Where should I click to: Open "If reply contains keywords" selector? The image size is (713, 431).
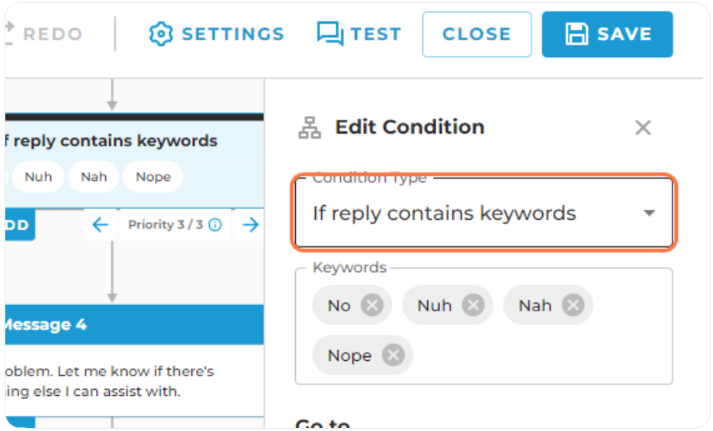(483, 213)
